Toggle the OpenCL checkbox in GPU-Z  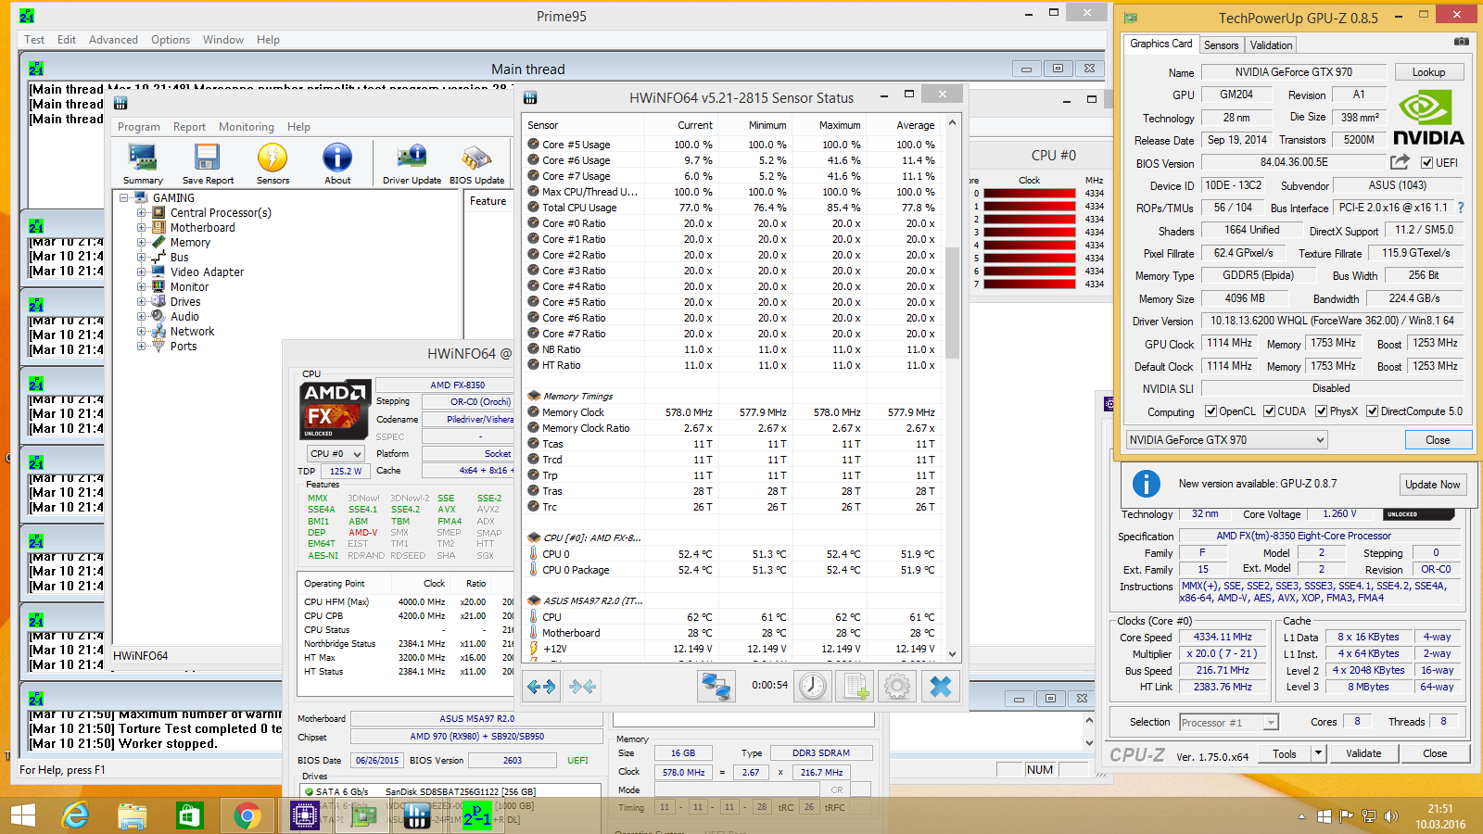pos(1210,411)
